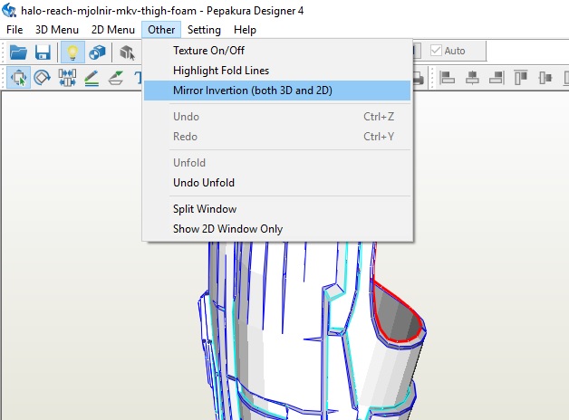Open a file with the folder icon
Screen dimensions: 569x420
point(18,52)
